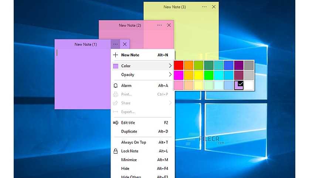The width and height of the screenshot is (309, 178).
Task: Open the three-dot menu on New Note (1)
Action: click(x=115, y=44)
